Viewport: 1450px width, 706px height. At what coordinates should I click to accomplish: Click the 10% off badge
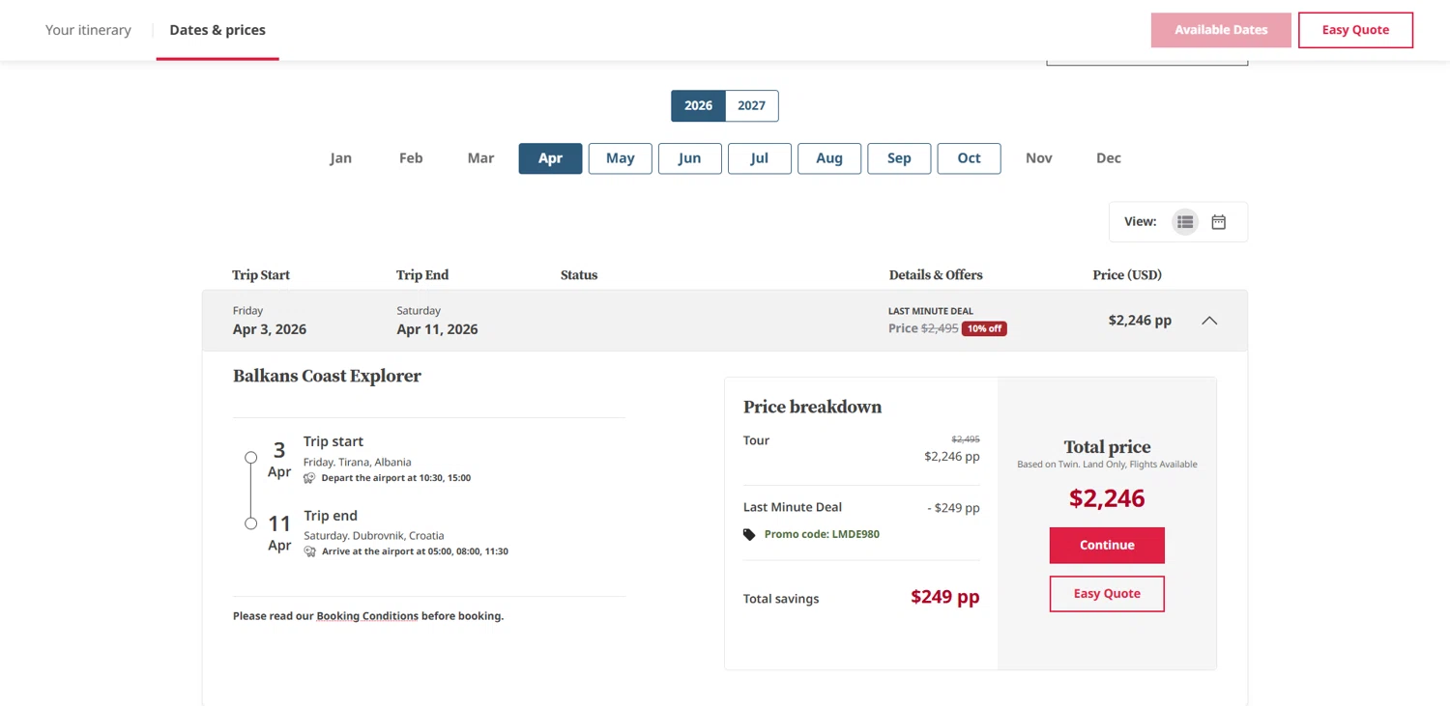[984, 329]
